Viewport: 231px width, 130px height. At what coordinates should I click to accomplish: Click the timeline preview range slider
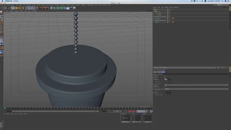[x=55, y=111]
